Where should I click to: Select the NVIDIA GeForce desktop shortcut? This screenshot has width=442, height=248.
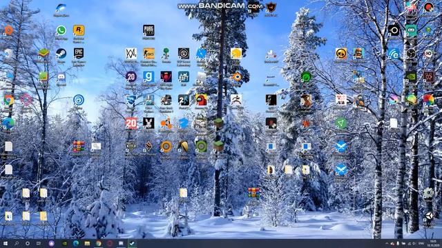click(x=411, y=76)
